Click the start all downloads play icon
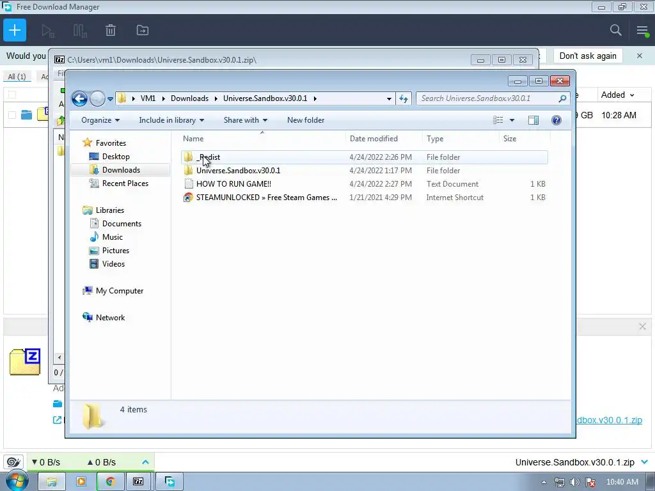The width and height of the screenshot is (655, 491). click(48, 31)
